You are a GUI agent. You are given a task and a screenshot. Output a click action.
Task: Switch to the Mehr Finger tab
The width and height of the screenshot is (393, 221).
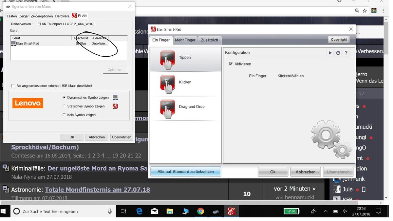(x=185, y=40)
